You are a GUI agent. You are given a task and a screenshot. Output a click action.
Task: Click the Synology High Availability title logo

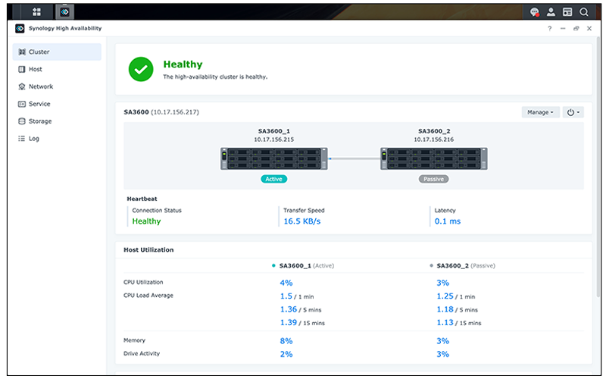[20, 28]
